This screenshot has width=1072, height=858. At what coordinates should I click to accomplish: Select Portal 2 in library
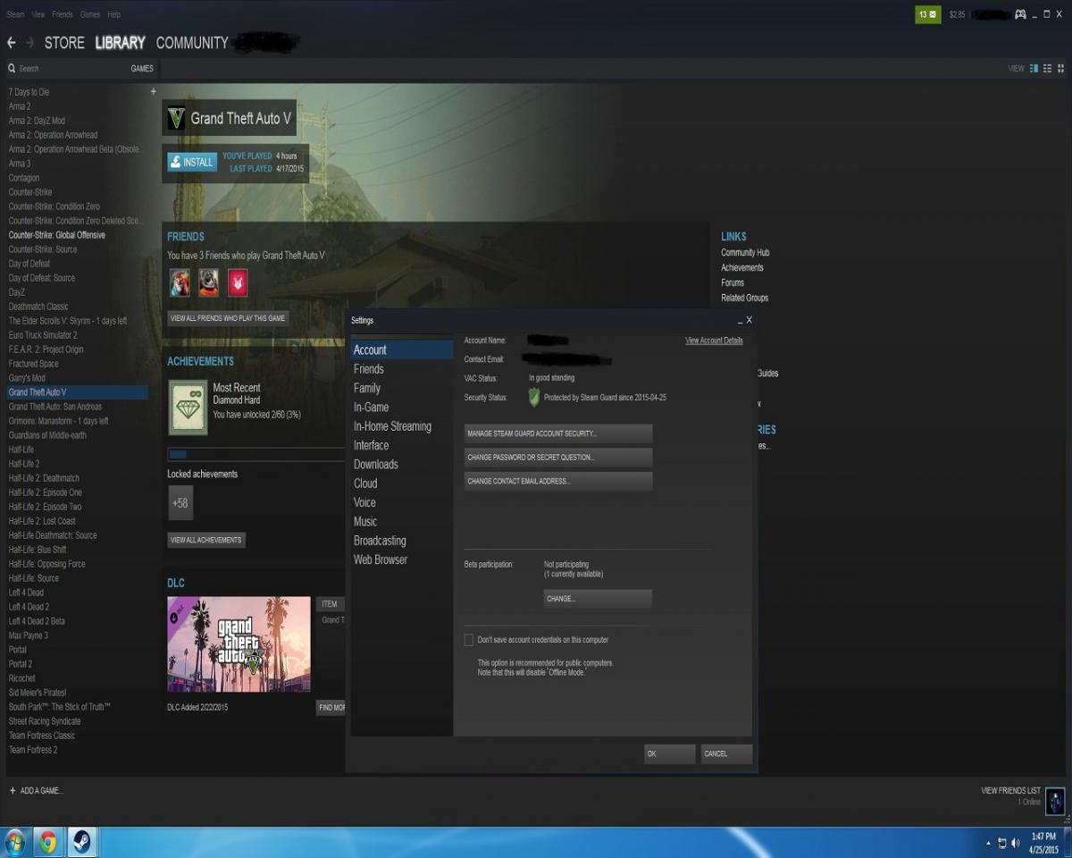click(21, 664)
